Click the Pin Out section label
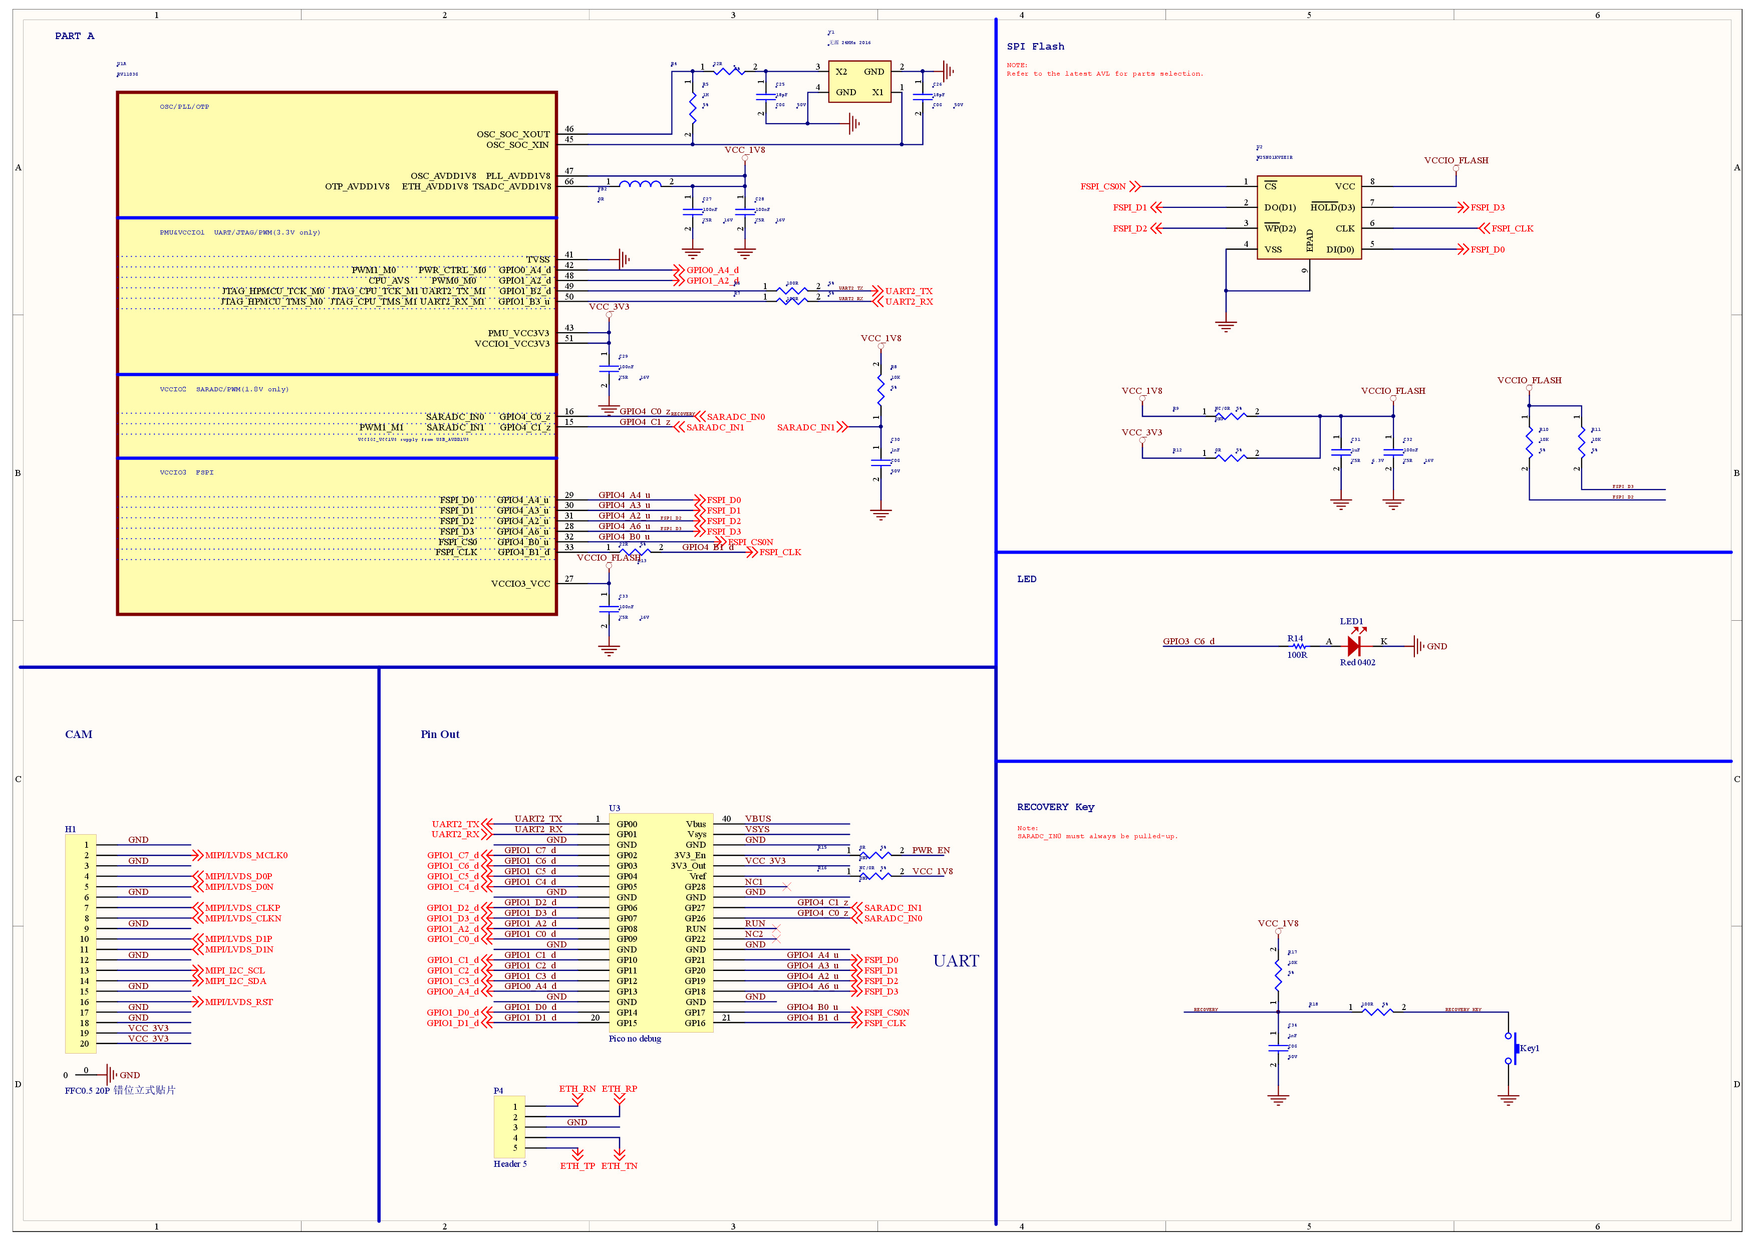 (x=440, y=734)
